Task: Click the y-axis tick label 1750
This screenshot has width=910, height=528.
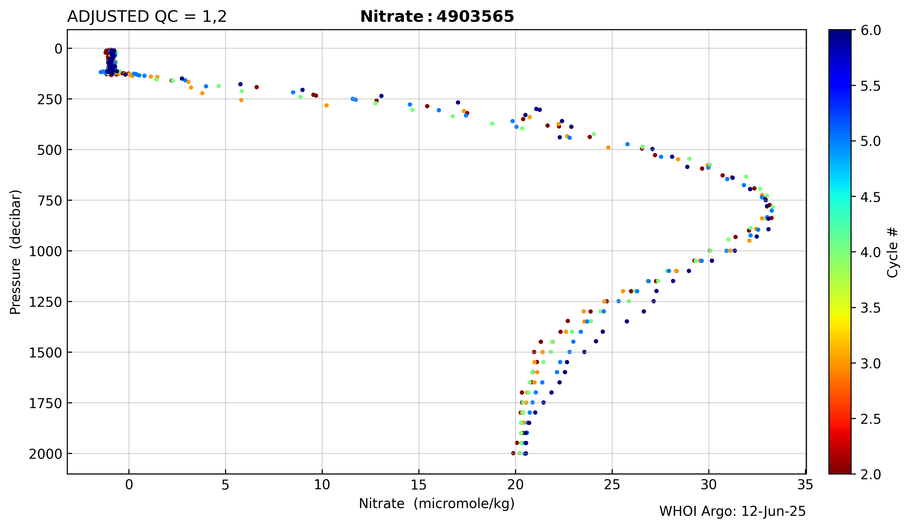Action: click(x=46, y=404)
